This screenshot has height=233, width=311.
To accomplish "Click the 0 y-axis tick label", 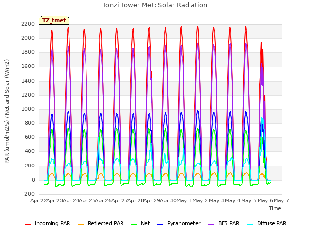I will tap(33, 180).
